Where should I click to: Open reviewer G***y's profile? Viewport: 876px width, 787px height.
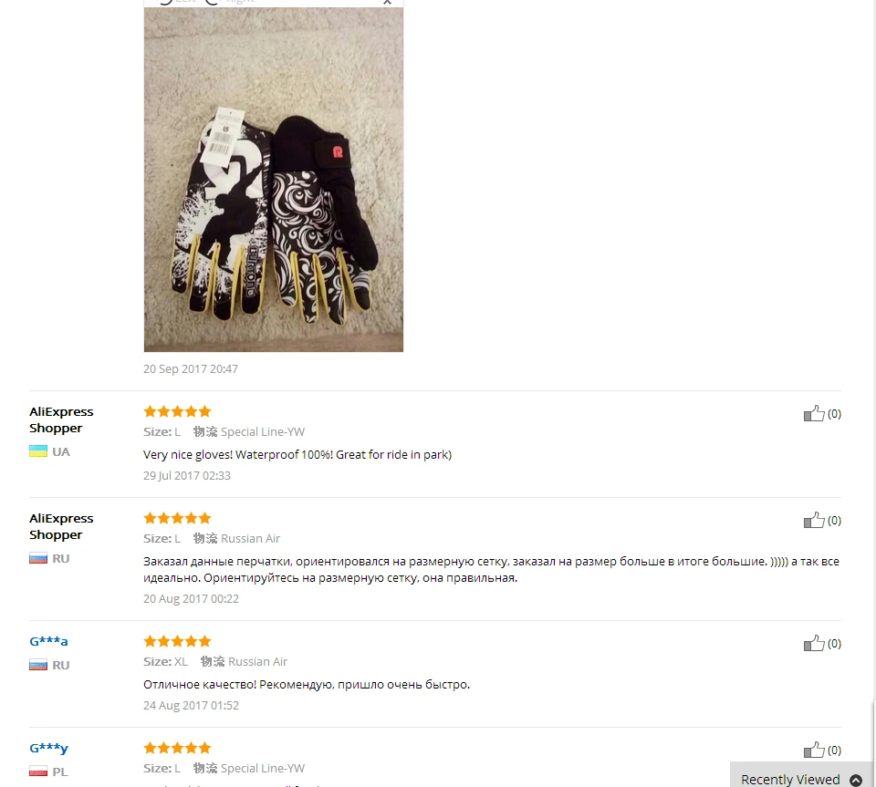[48, 748]
